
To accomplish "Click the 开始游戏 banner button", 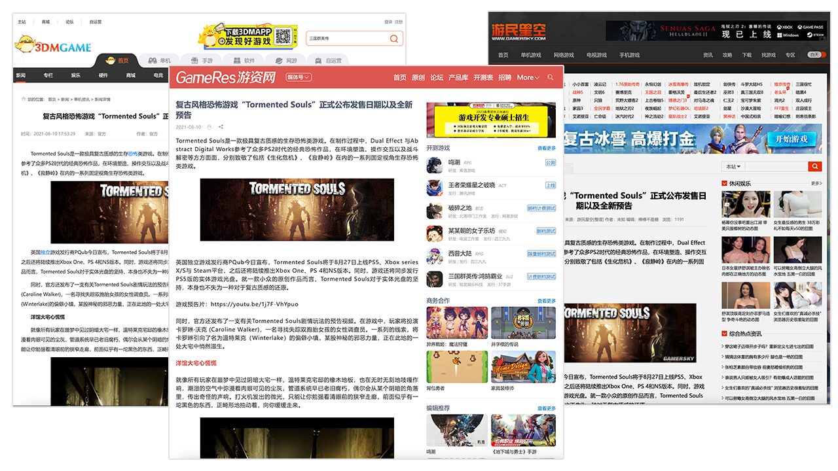I will (x=789, y=139).
